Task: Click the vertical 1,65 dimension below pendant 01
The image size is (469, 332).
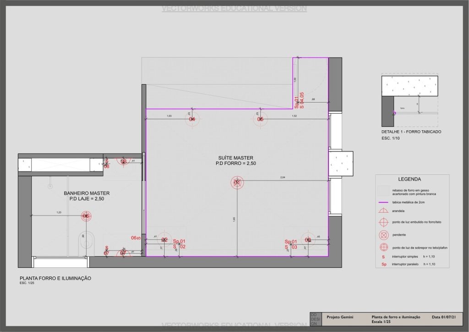Action: [x=234, y=220]
